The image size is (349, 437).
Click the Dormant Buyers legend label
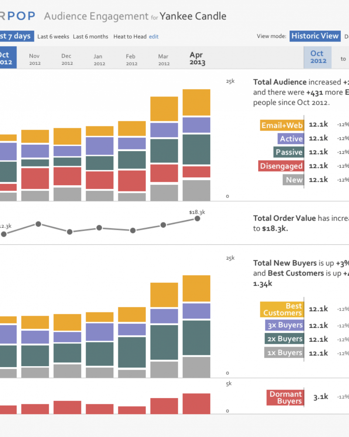[285, 397]
